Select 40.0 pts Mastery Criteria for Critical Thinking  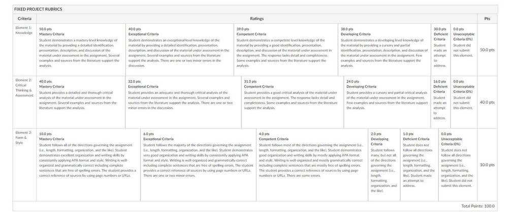point(81,102)
